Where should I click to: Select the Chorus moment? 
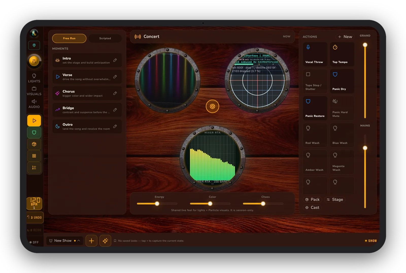pyautogui.click(x=87, y=93)
